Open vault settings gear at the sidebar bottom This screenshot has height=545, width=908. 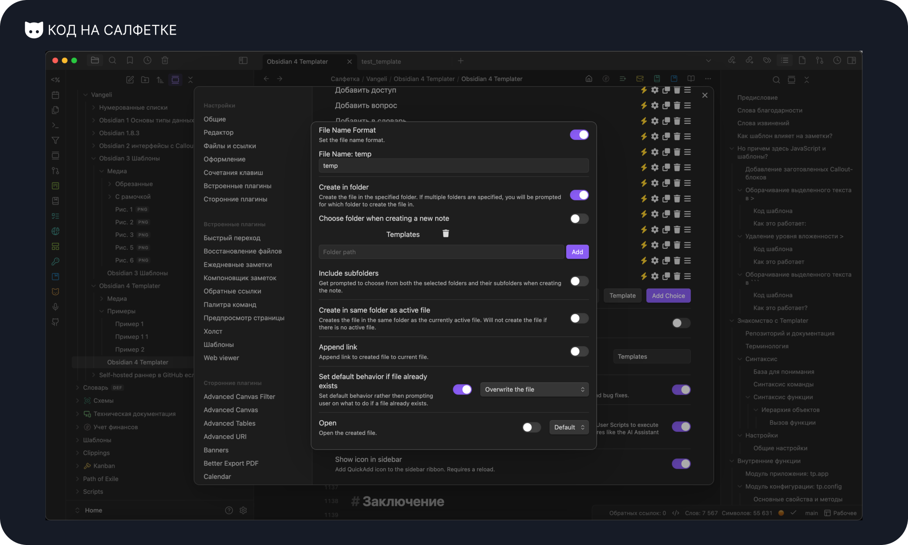coord(244,510)
